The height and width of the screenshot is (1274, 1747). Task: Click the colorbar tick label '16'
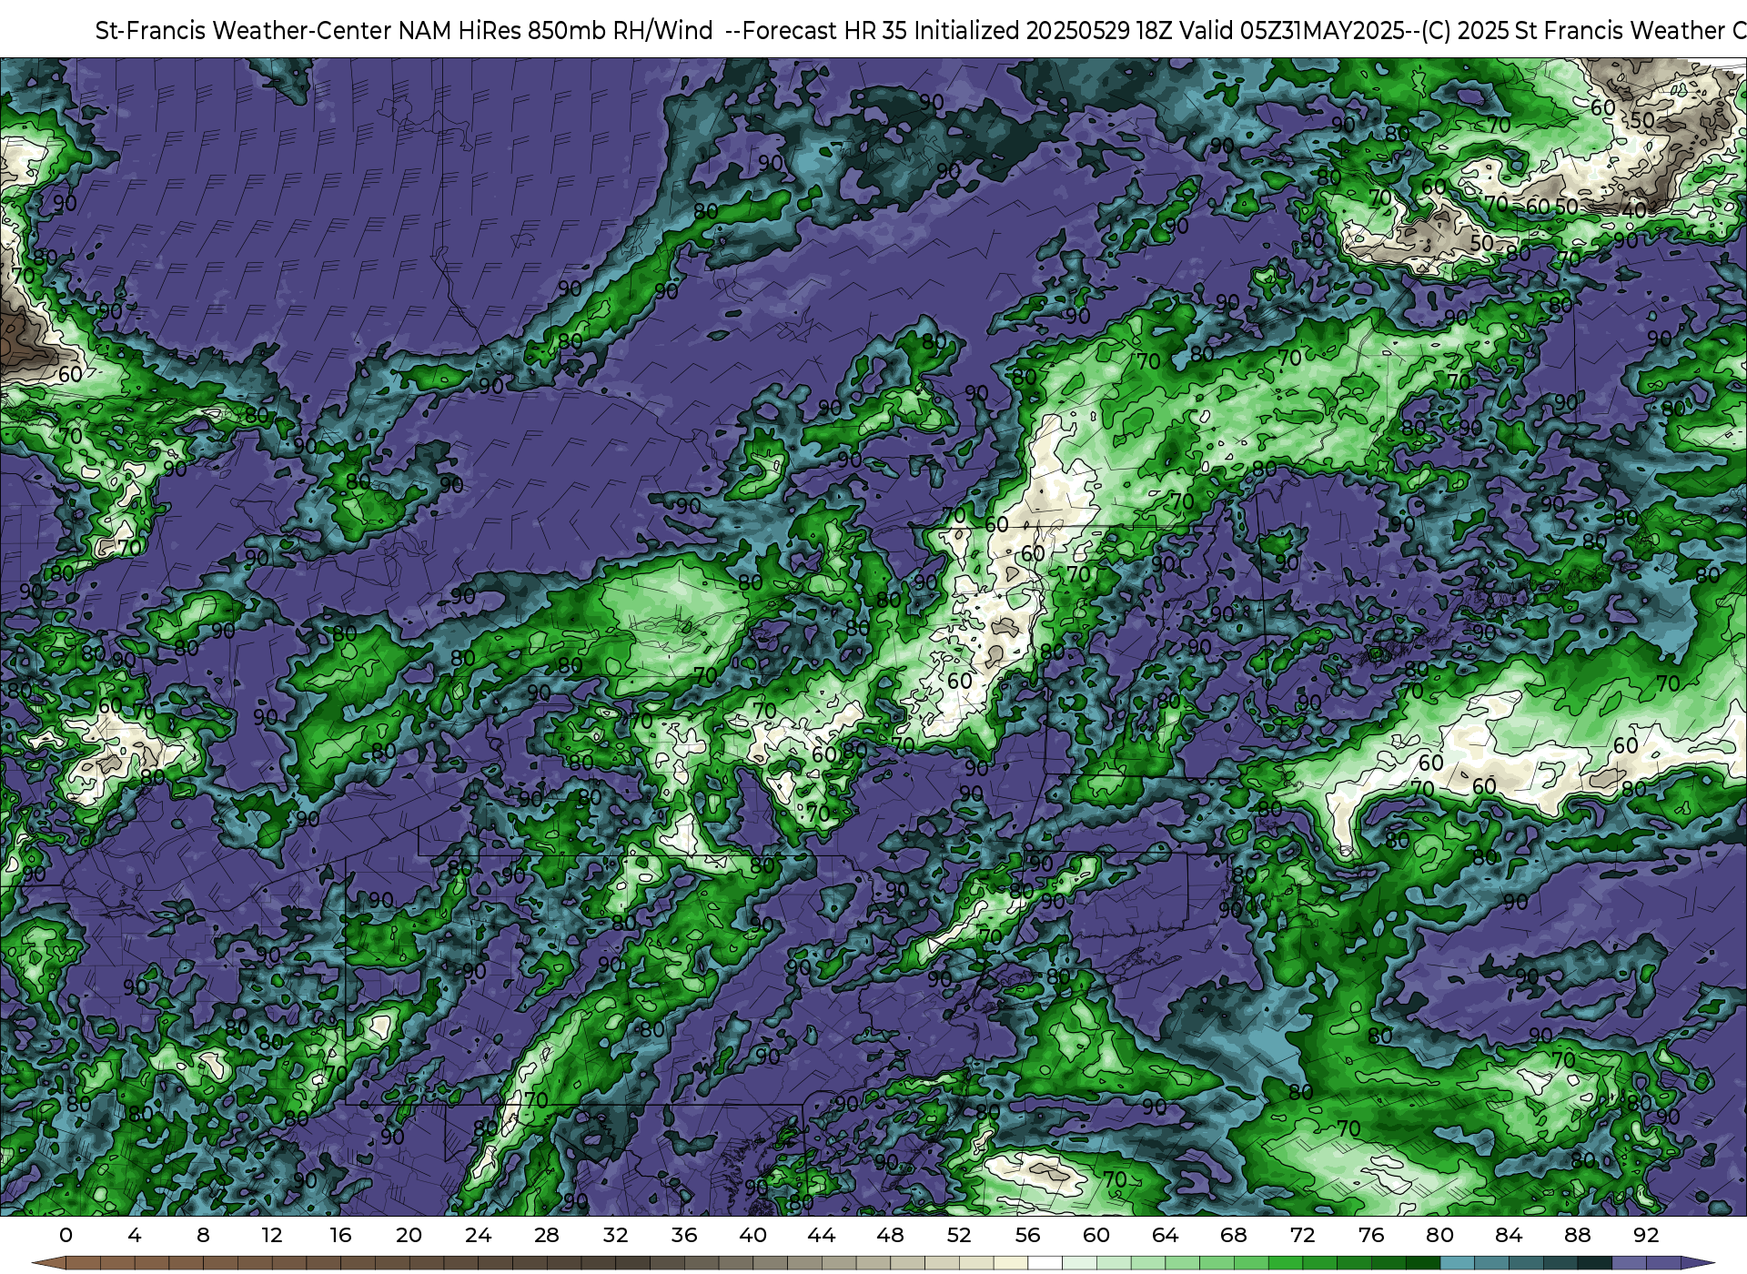point(340,1236)
